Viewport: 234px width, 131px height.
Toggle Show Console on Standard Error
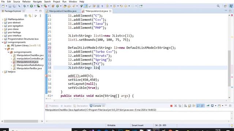[x=203, y=106]
